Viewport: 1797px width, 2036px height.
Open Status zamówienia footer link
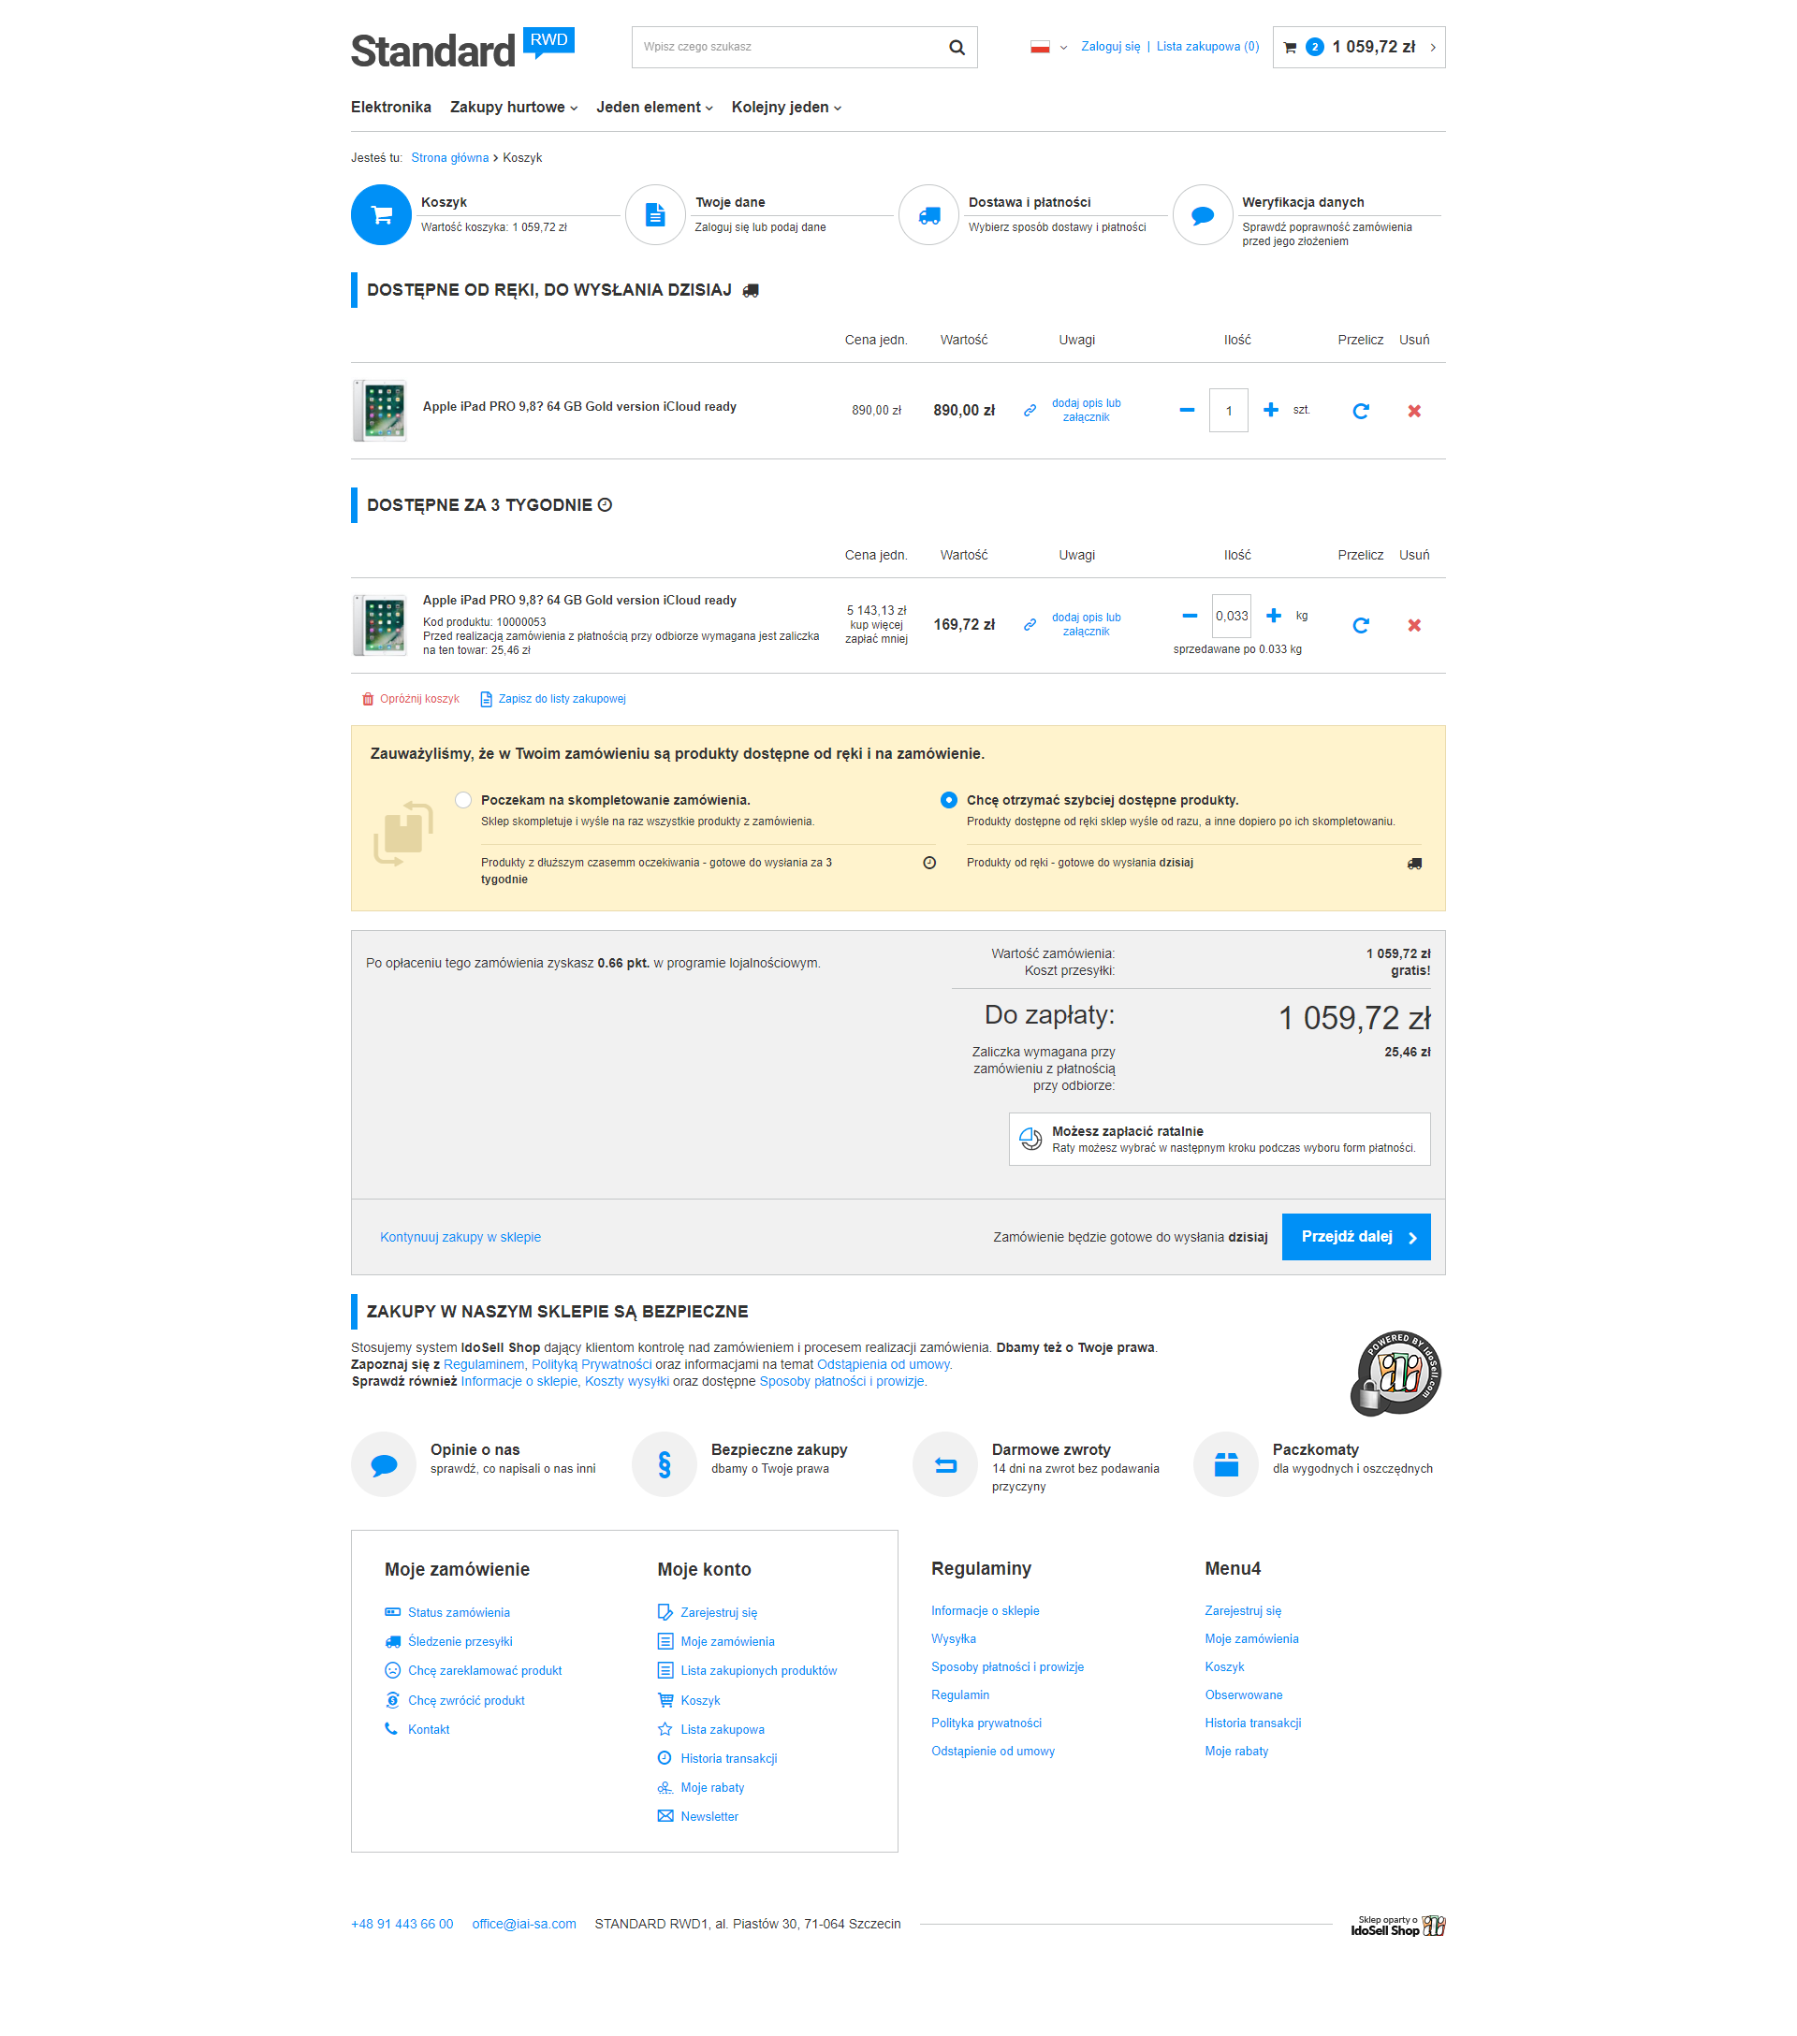pos(459,1611)
